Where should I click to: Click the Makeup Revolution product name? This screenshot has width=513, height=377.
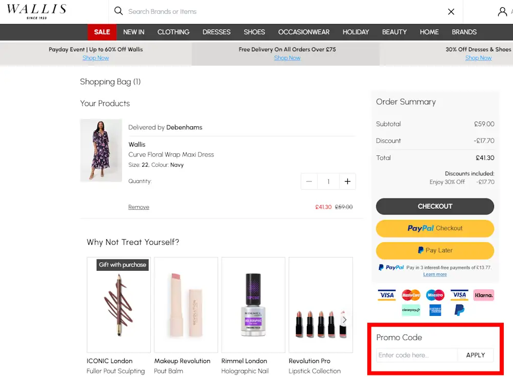182,361
